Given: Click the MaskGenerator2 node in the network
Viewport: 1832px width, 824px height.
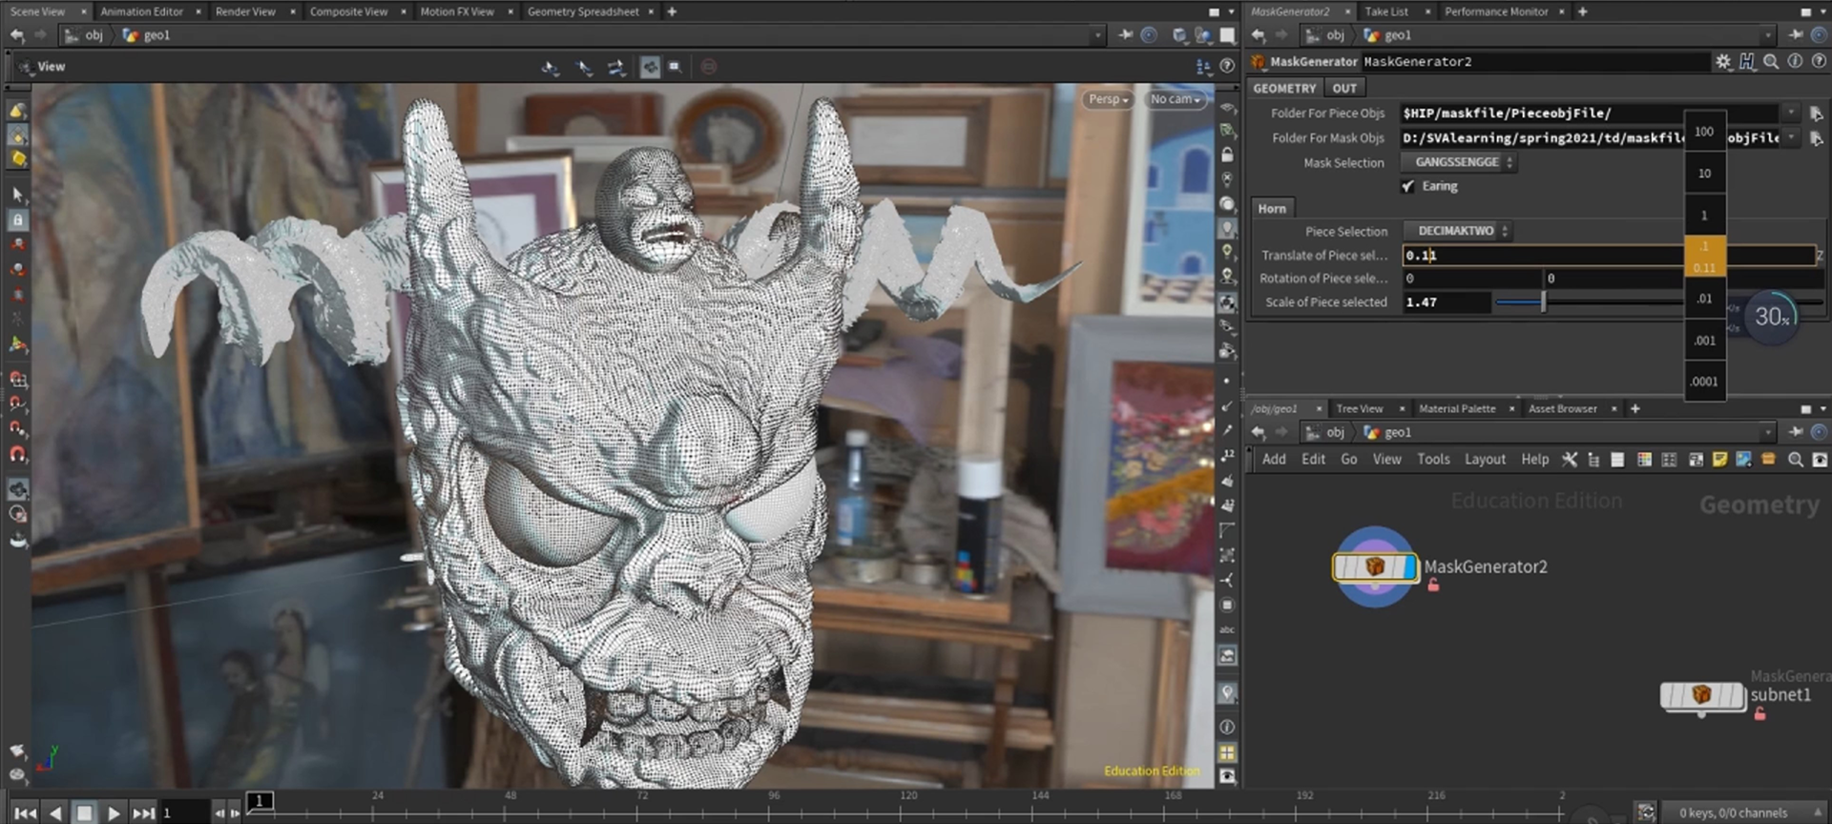Looking at the screenshot, I should point(1374,566).
